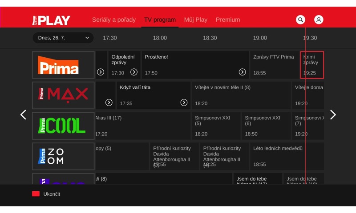Click the 18:30 time header
This screenshot has height=213, width=356.
(x=210, y=38)
